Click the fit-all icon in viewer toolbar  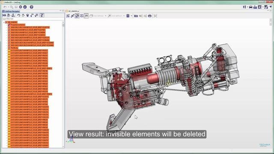[68, 16]
